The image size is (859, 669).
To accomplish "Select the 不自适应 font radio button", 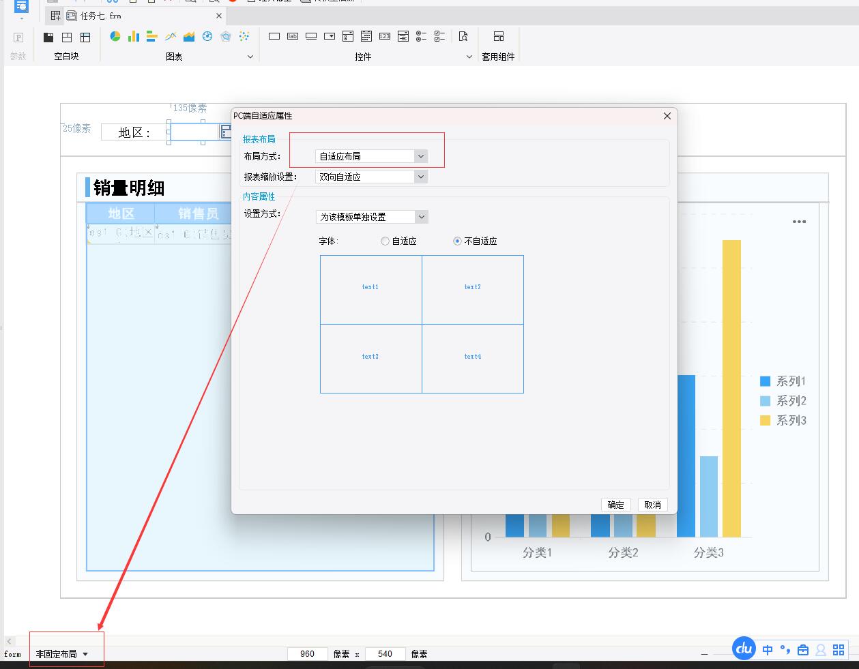I will tap(457, 241).
